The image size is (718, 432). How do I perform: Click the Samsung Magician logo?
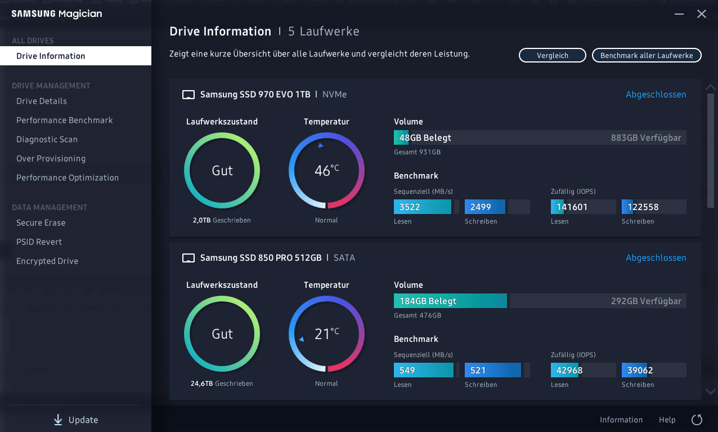tap(57, 14)
